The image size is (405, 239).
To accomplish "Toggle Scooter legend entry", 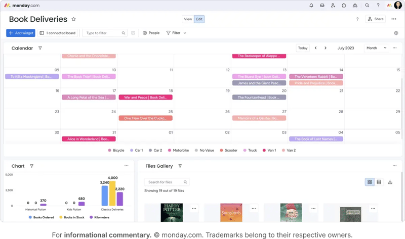I will [228, 150].
